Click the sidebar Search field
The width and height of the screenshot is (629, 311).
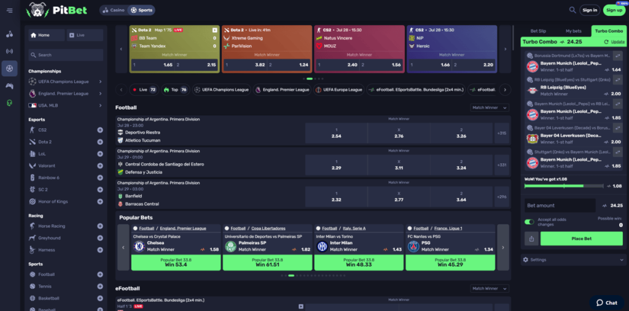[66, 55]
